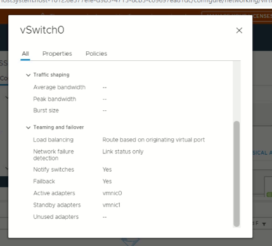The height and width of the screenshot is (246, 272).
Task: Select the Standby adapters label
Action: pyautogui.click(x=57, y=205)
